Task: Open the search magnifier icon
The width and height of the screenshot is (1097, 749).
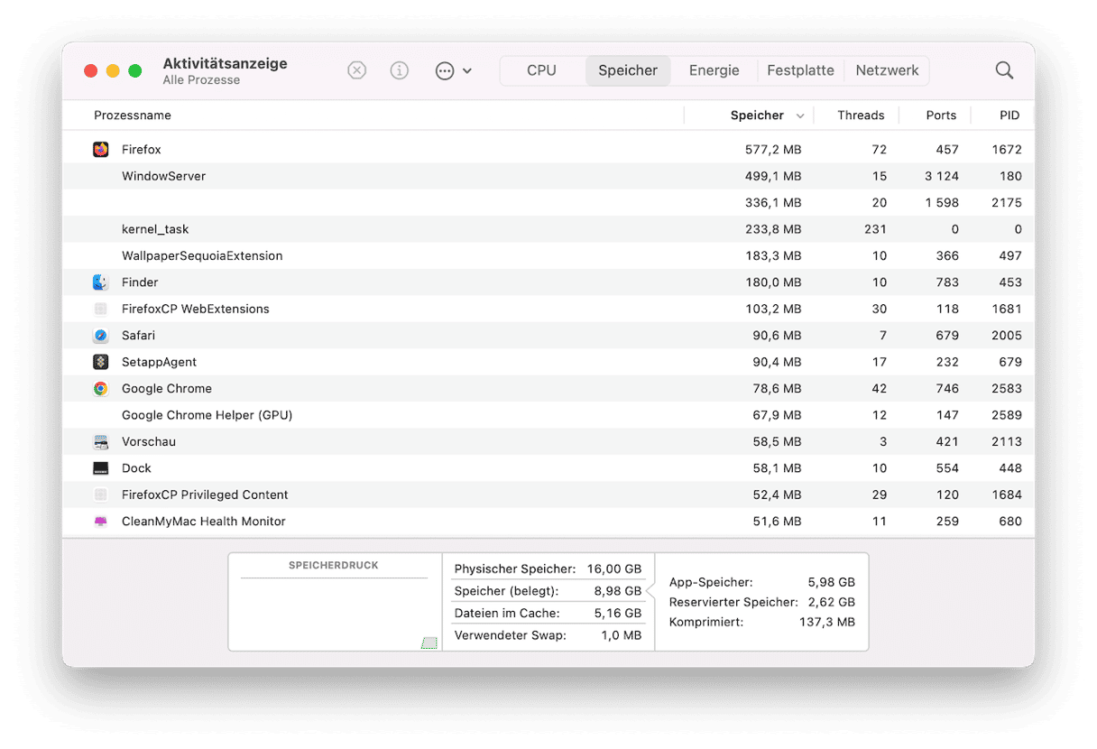Action: click(x=1004, y=70)
